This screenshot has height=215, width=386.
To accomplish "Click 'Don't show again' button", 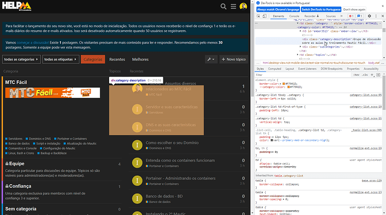I will tap(354, 9).
